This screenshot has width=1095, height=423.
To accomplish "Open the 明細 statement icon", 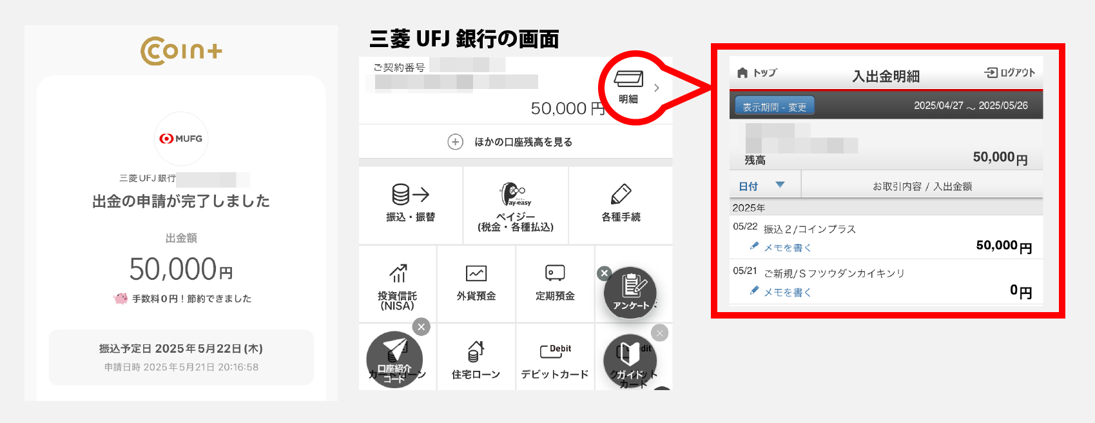I will click(x=628, y=79).
